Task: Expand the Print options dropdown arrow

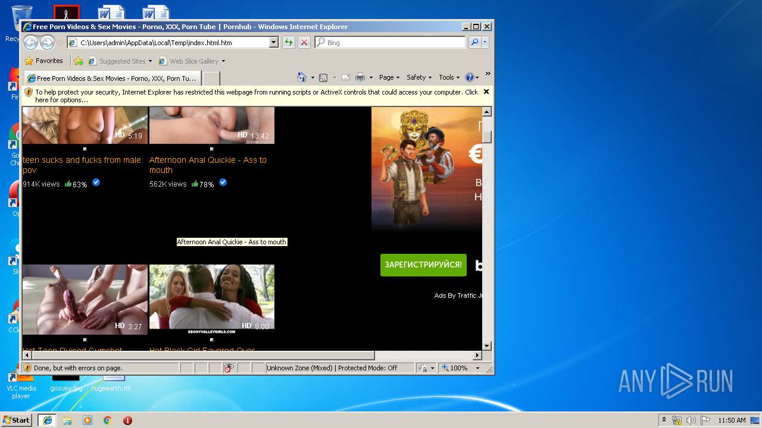Action: click(x=371, y=77)
